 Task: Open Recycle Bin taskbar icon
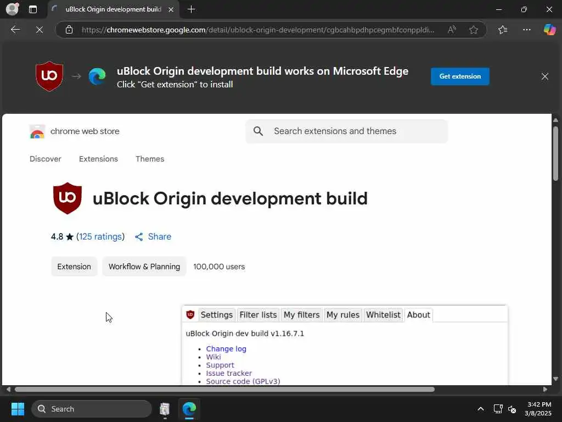[165, 409]
